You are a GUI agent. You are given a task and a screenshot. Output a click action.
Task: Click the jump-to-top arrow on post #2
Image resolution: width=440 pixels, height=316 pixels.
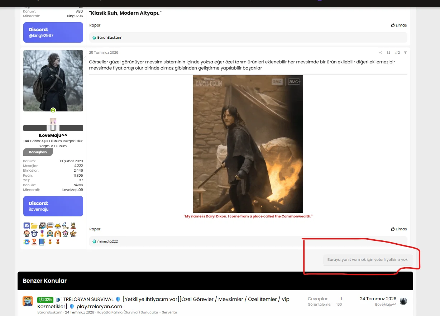point(406,53)
